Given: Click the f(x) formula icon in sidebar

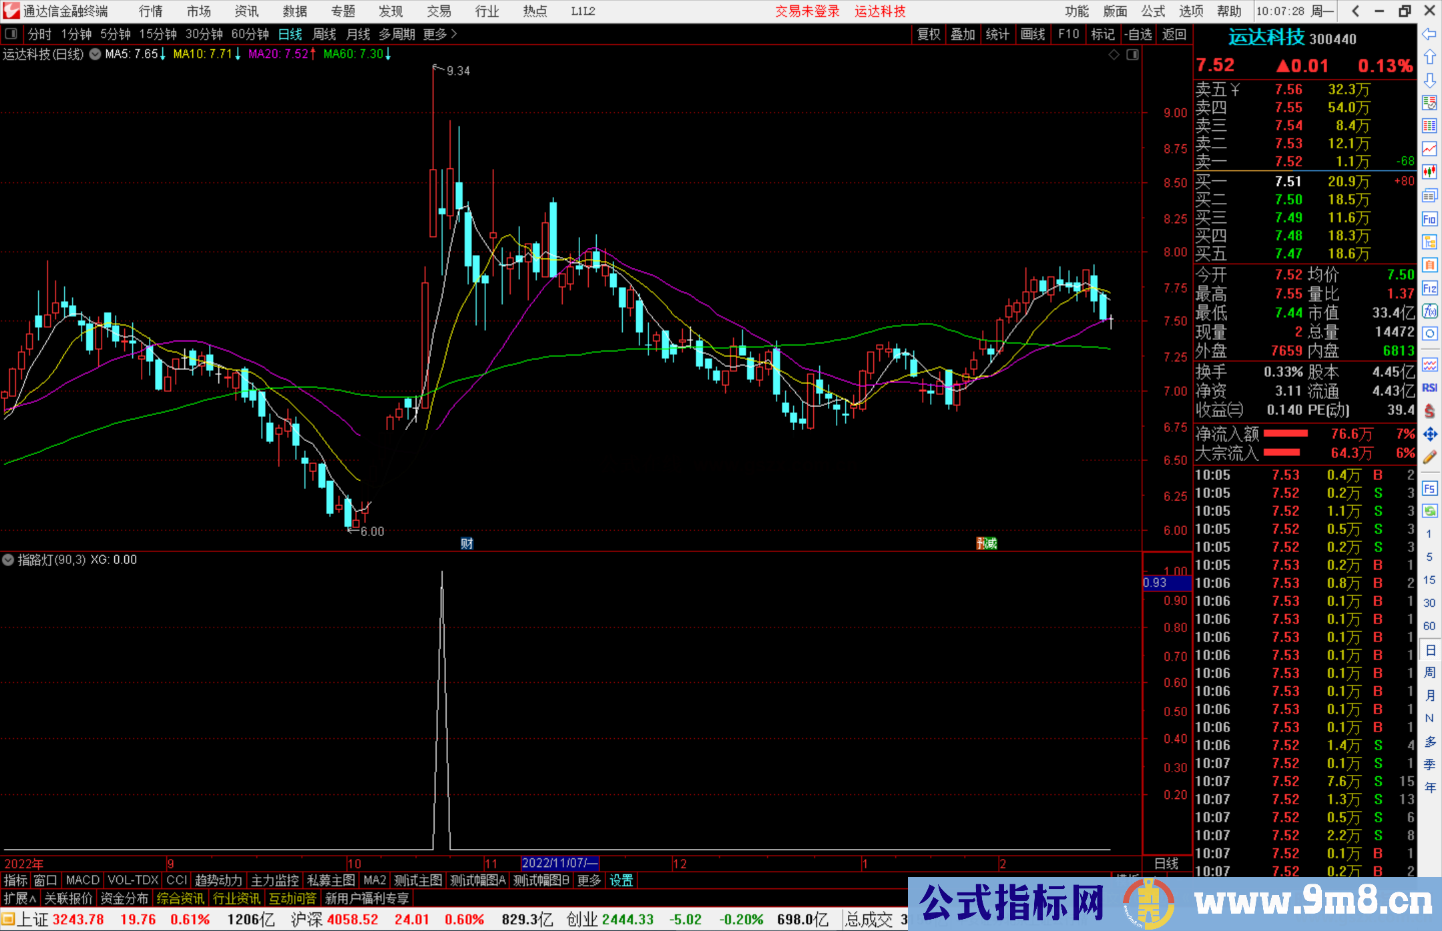Looking at the screenshot, I should [1429, 311].
